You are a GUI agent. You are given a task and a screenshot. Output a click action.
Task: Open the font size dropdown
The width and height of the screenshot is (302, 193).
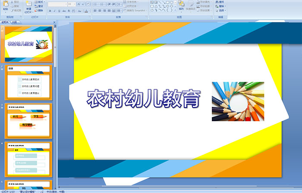pos(75,4)
